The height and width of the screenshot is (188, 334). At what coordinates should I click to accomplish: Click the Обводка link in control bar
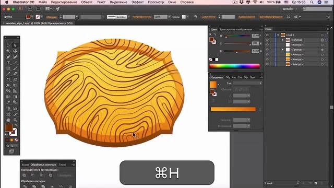pyautogui.click(x=51, y=17)
